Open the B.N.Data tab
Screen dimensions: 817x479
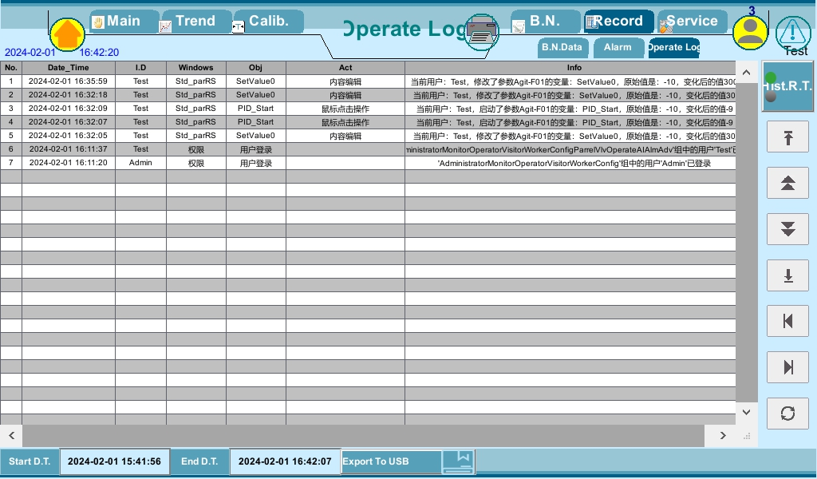(562, 47)
